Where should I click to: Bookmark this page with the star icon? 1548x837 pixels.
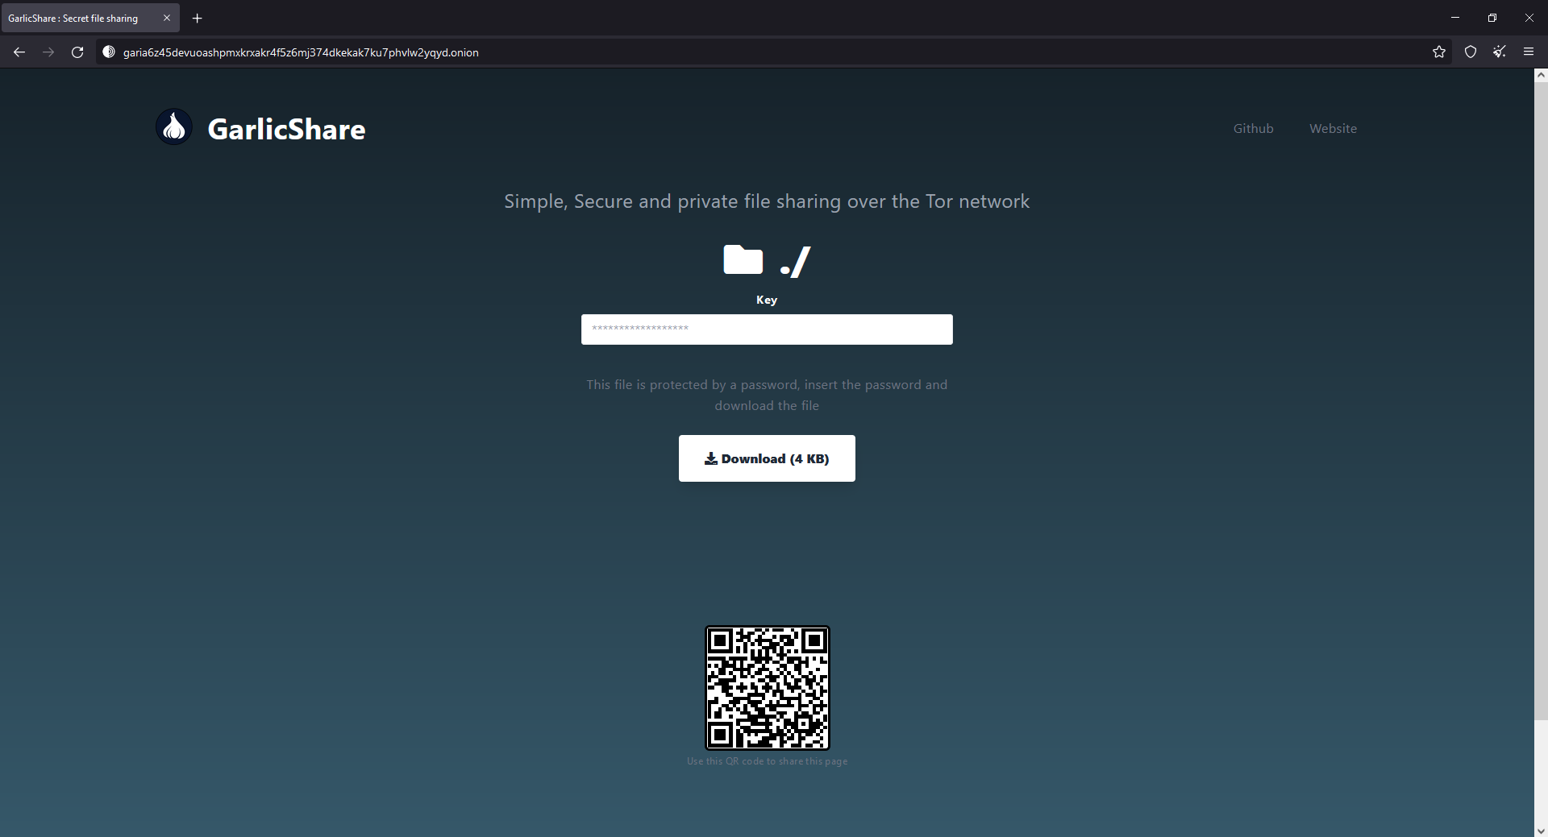[1439, 52]
